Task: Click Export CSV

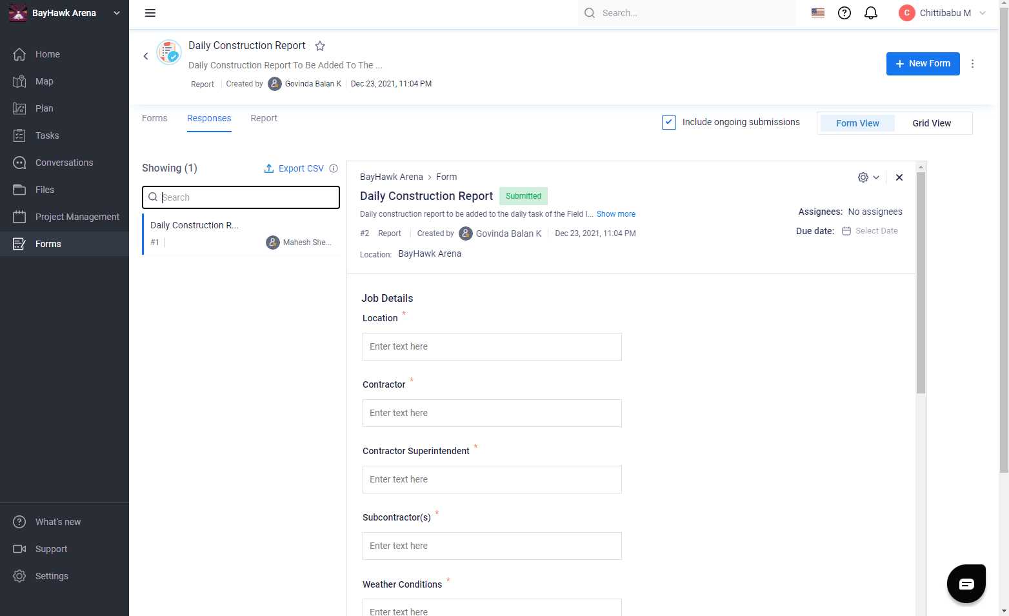Action: pos(294,168)
